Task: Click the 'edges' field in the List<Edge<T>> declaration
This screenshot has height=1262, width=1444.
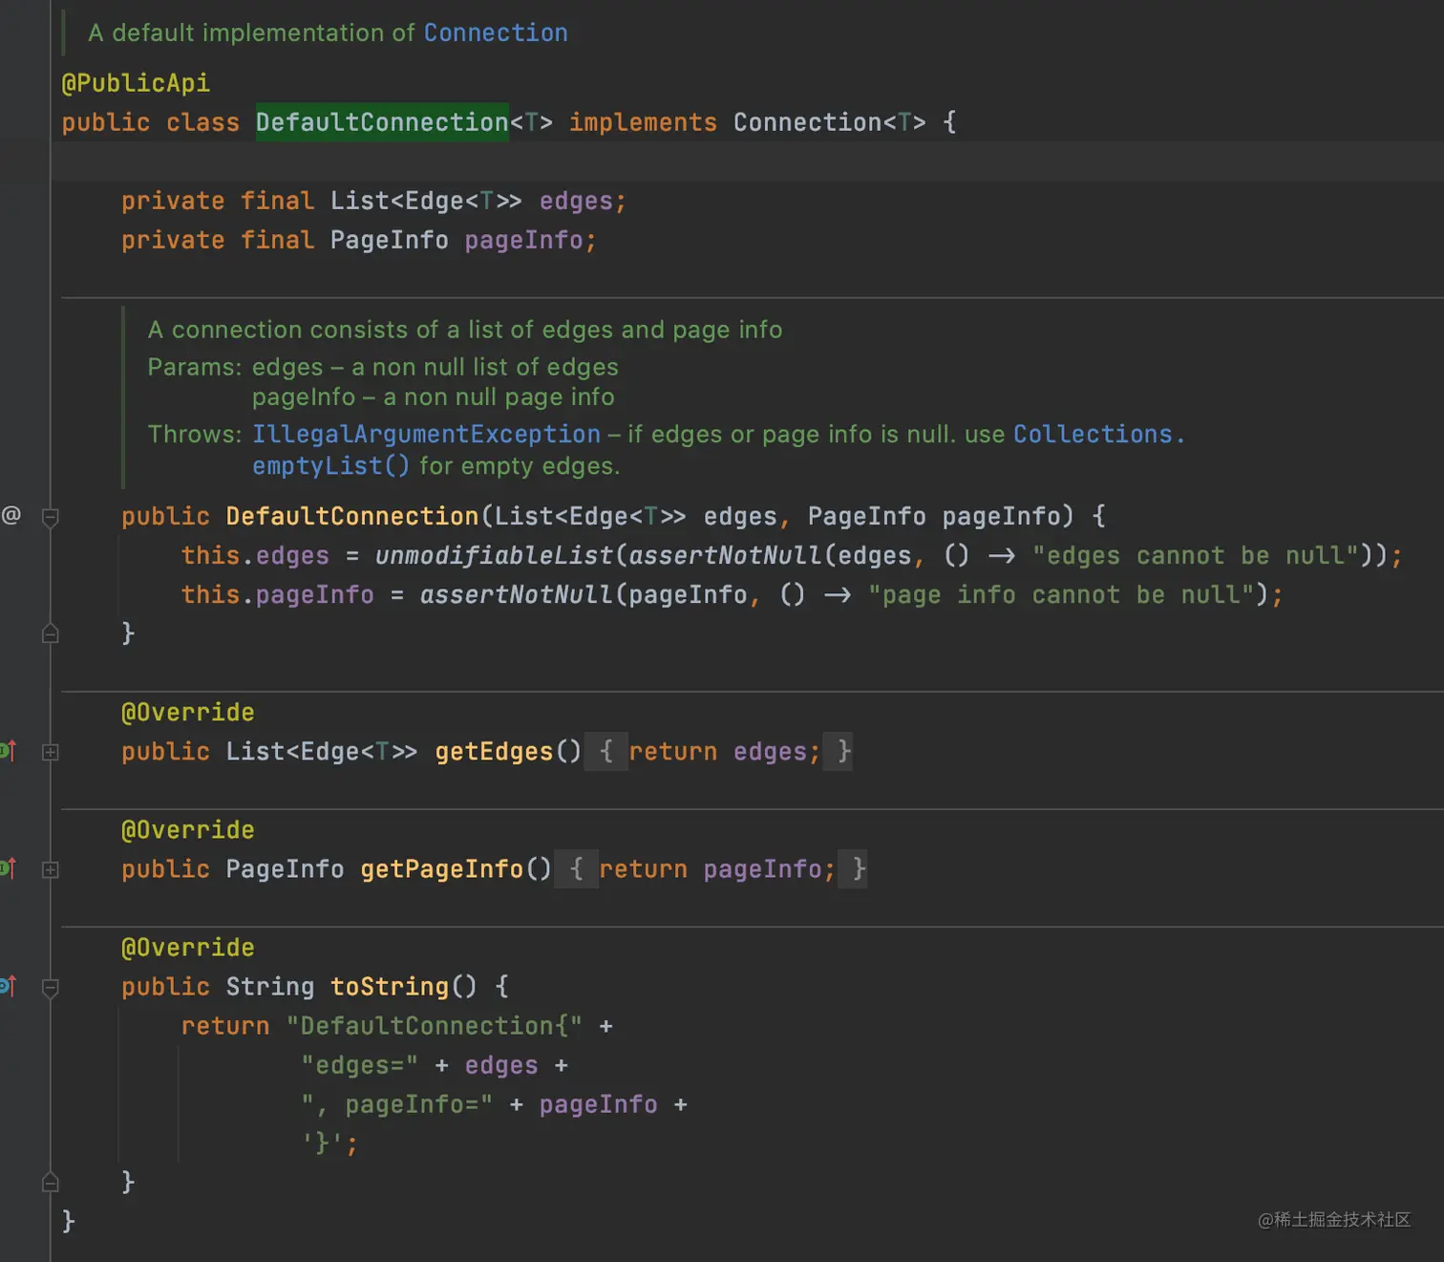Action: pyautogui.click(x=576, y=201)
